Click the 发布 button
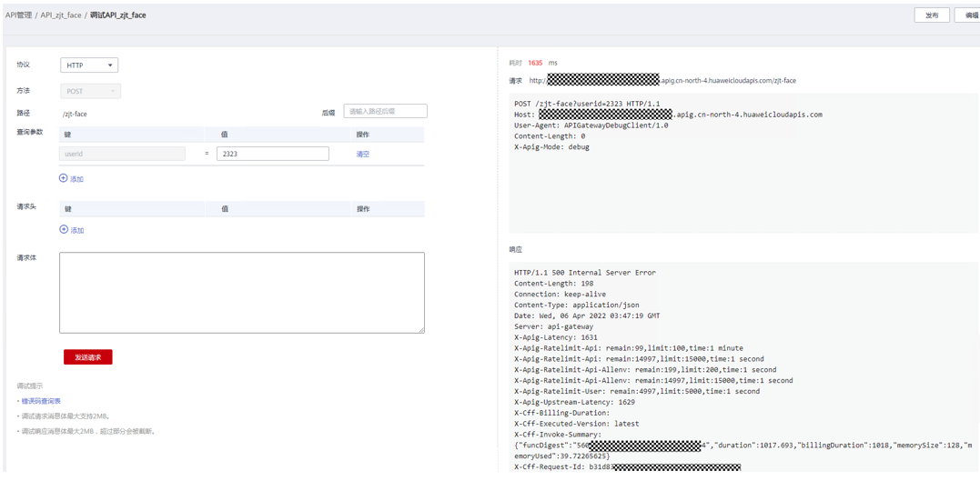This screenshot has width=980, height=481. (932, 15)
